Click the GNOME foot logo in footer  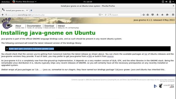coord(161,86)
